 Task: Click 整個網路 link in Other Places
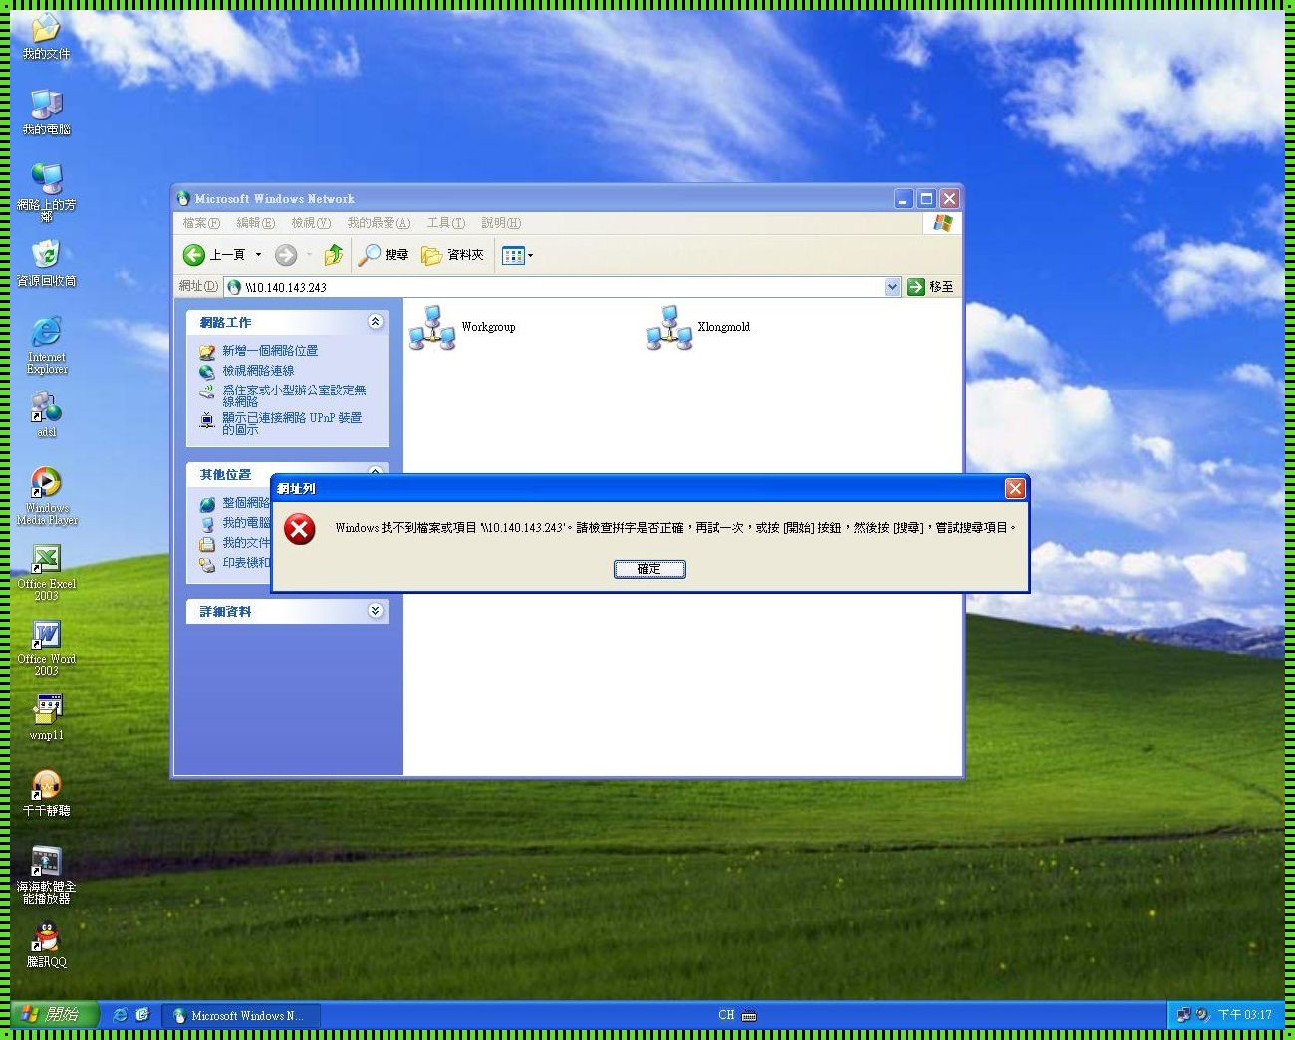tap(245, 503)
